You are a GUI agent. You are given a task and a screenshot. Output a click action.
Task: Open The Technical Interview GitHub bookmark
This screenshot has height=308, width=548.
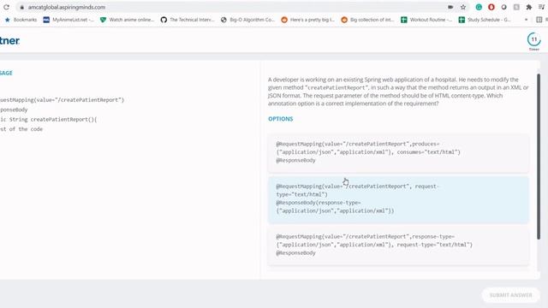[188, 20]
